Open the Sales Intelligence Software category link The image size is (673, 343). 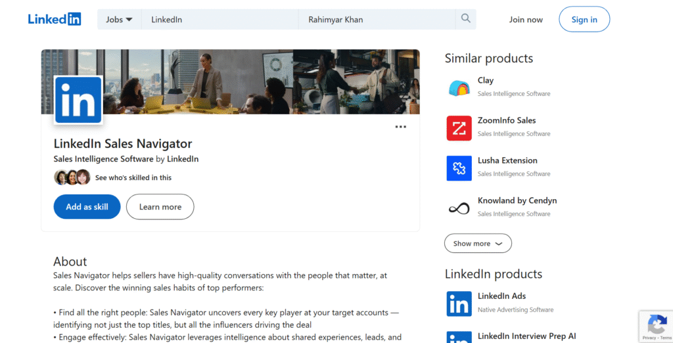click(103, 159)
